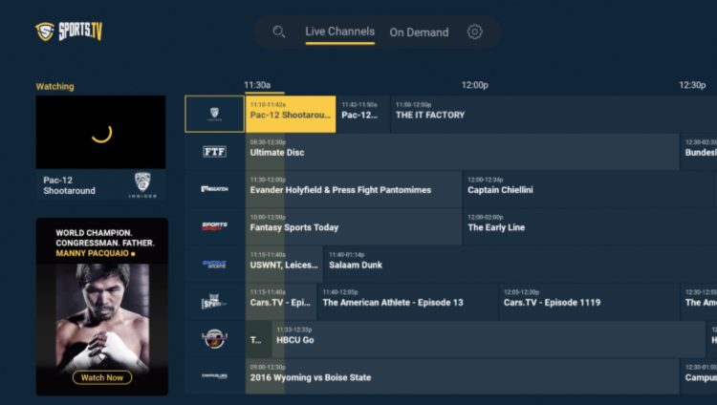Select the Pac-12 Insider channel logo
Viewport: 717px width, 405px height.
pos(214,115)
